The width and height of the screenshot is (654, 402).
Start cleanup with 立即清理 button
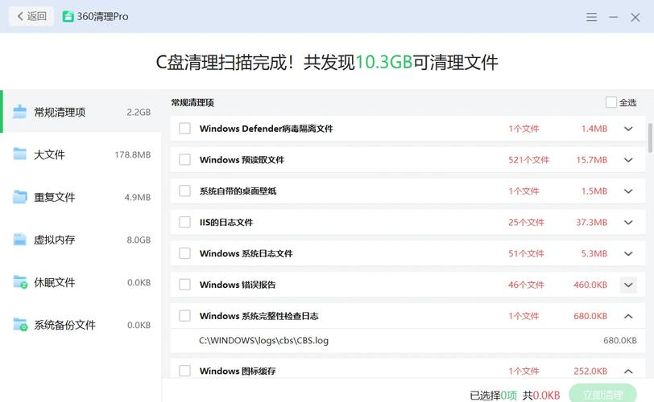(602, 395)
